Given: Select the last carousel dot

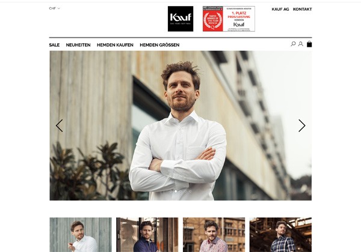Looking at the screenshot, I should (190, 191).
